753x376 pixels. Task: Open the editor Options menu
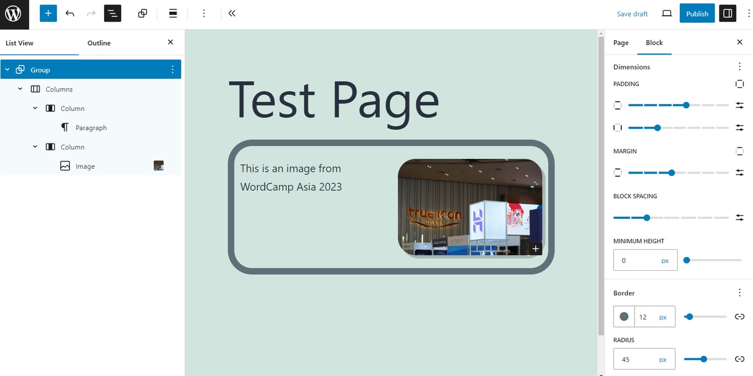tap(203, 13)
